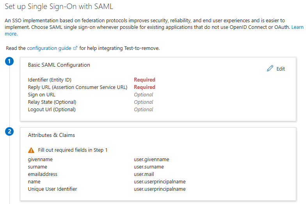Click the user.surname claim value
306x204 pixels.
pyautogui.click(x=149, y=167)
